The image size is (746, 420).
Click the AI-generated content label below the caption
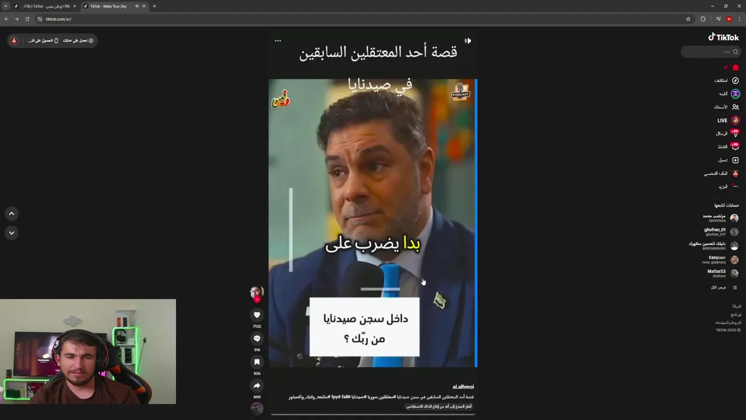pyautogui.click(x=439, y=407)
